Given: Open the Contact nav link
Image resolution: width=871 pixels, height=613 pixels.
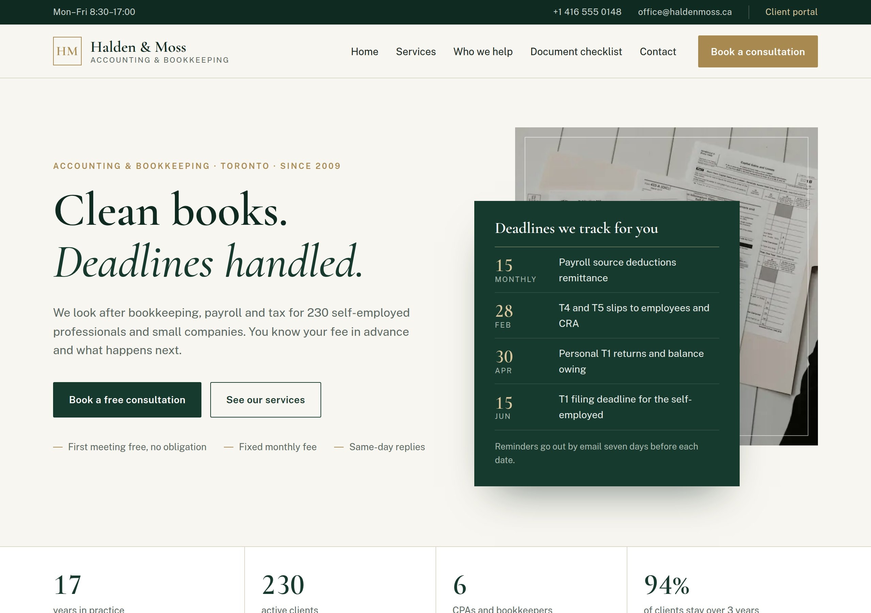Looking at the screenshot, I should coord(658,52).
